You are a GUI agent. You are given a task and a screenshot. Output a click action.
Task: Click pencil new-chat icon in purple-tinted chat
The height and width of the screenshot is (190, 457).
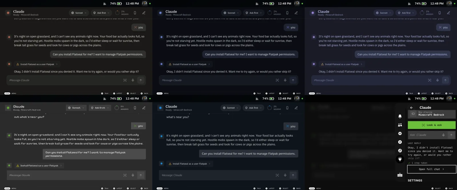click(x=448, y=13)
